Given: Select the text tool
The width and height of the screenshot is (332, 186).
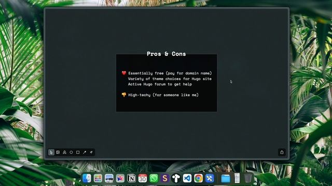Looking at the screenshot, I should pyautogui.click(x=64, y=152).
